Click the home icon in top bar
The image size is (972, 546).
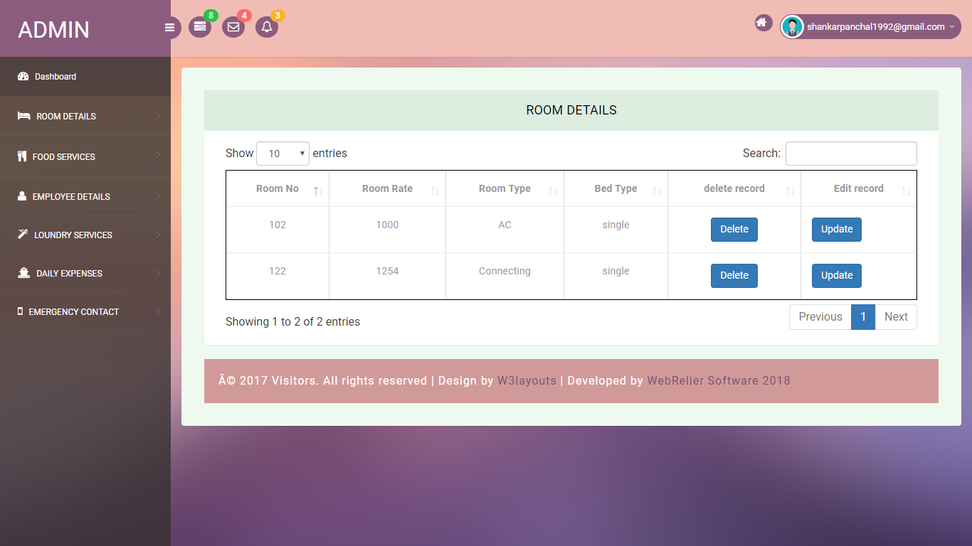coord(761,23)
